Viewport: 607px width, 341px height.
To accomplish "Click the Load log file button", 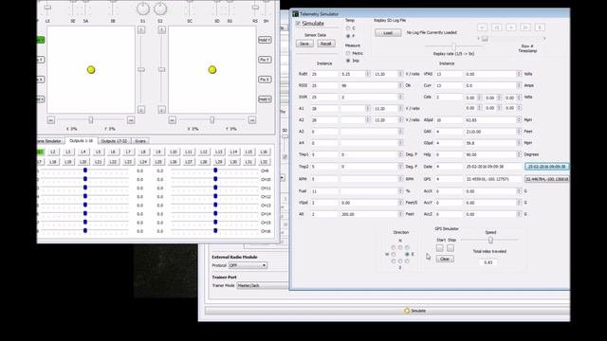I will point(388,33).
